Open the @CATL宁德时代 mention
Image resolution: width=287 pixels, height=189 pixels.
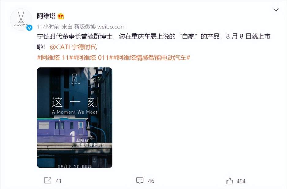tap(73, 47)
